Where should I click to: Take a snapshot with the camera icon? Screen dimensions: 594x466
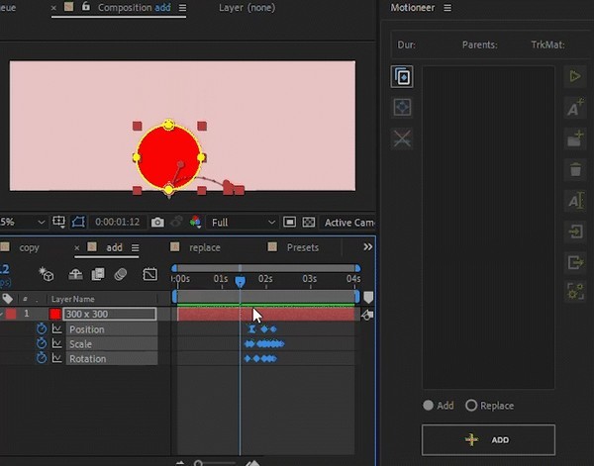[x=157, y=223]
